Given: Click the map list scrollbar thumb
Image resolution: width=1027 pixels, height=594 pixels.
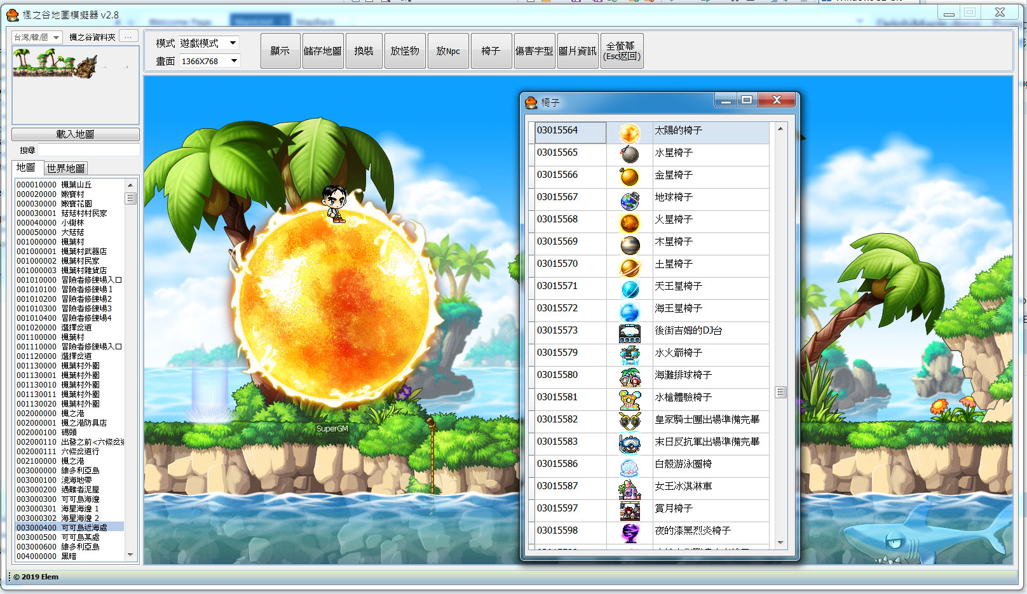Looking at the screenshot, I should point(130,199).
